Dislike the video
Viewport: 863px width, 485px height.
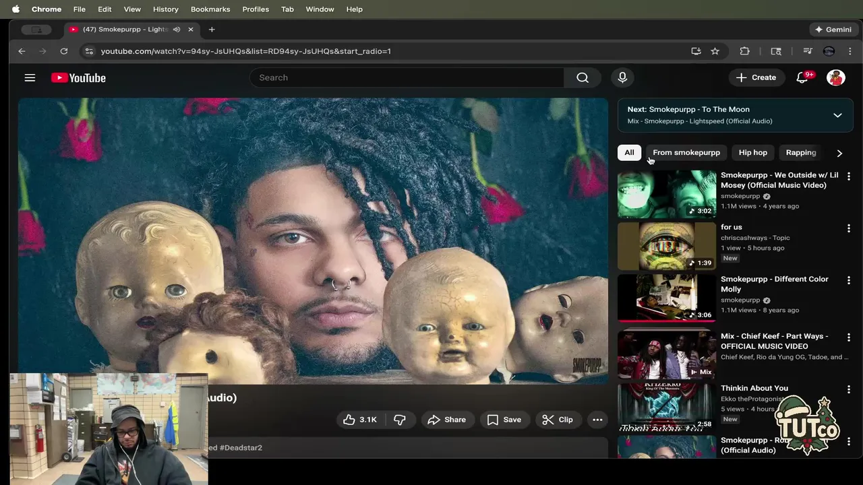[400, 420]
